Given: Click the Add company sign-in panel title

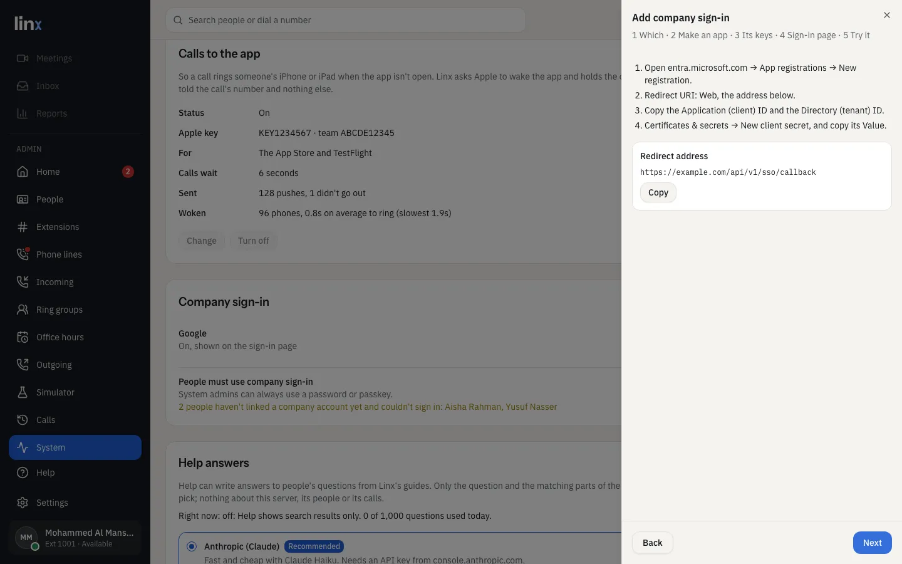Looking at the screenshot, I should (x=681, y=18).
